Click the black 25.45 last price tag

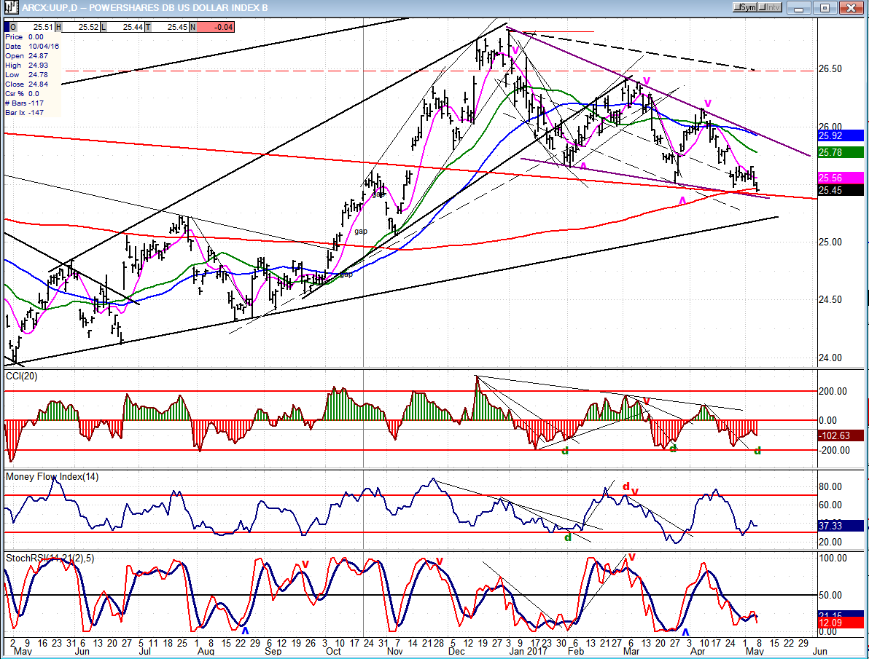tap(840, 190)
